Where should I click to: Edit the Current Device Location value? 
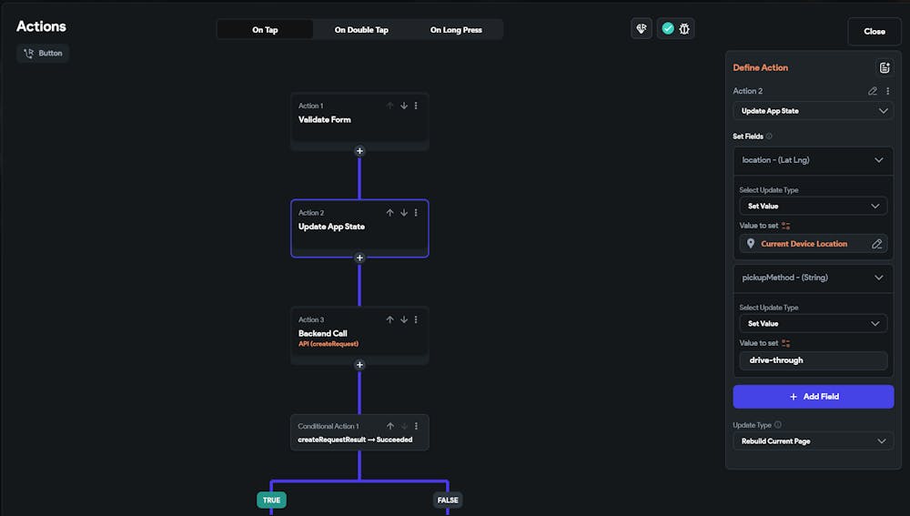(877, 244)
